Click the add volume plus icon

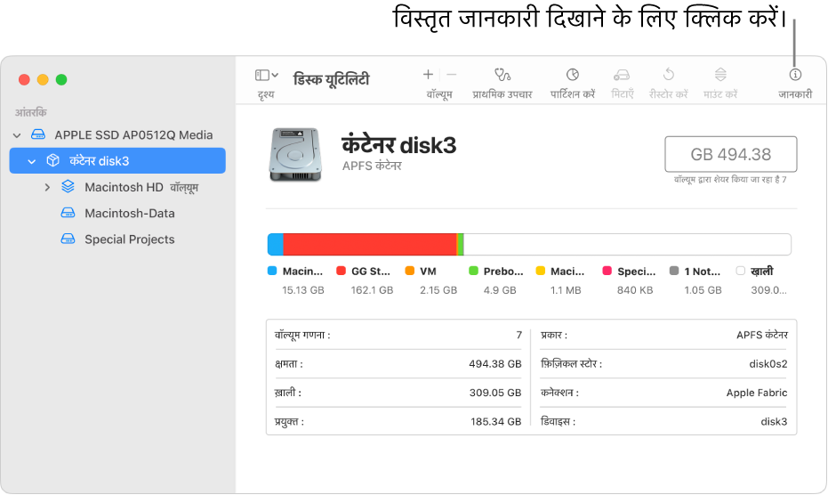tap(428, 75)
